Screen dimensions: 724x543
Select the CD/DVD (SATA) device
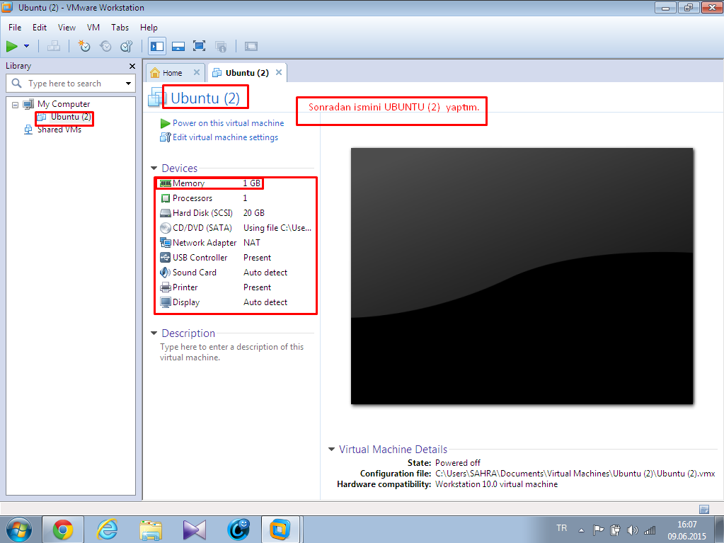[236, 228]
